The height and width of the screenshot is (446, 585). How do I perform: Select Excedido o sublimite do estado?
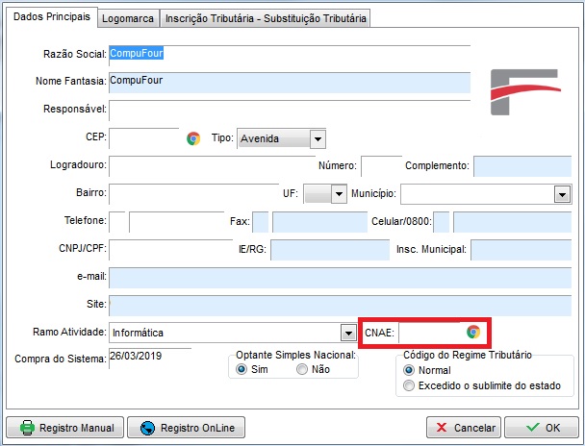410,385
